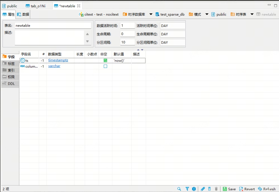
Task: Click the 数据类型 column header
Action: (x=60, y=54)
